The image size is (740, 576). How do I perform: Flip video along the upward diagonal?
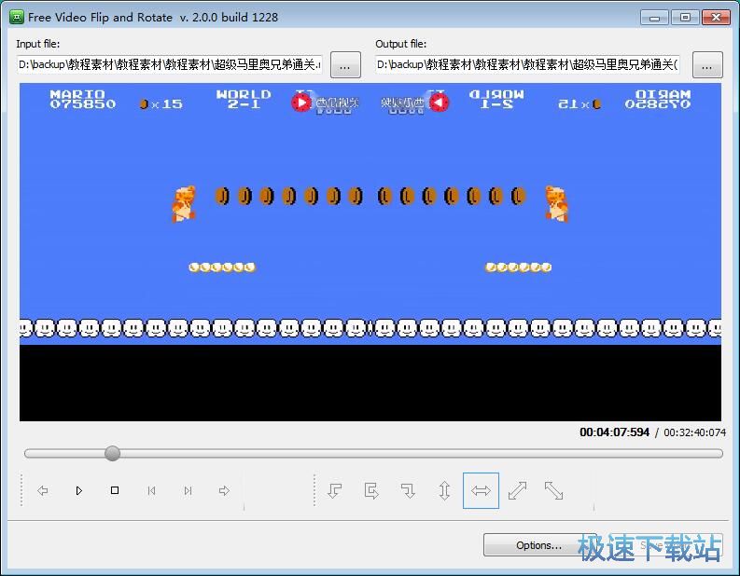517,490
